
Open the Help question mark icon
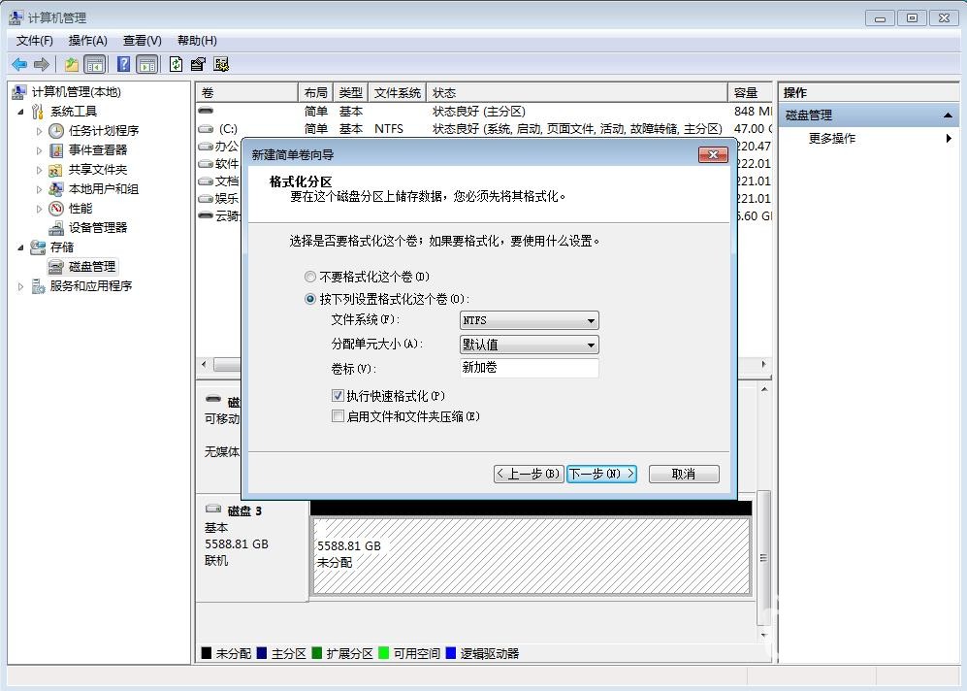point(123,64)
